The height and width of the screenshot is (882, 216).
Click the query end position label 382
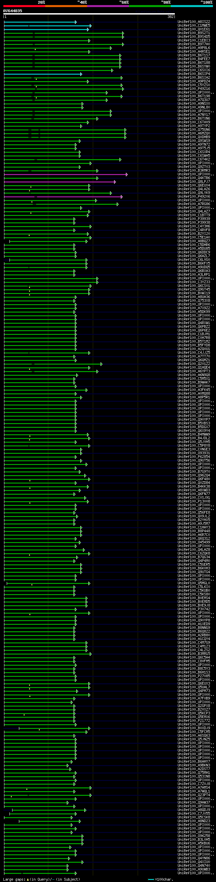coord(170,17)
